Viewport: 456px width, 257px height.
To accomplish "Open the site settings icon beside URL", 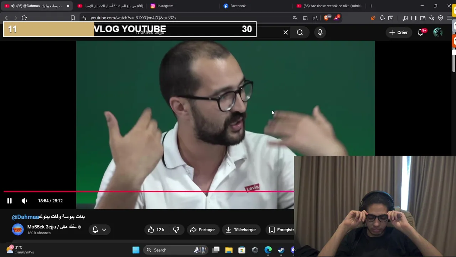I will (x=84, y=18).
